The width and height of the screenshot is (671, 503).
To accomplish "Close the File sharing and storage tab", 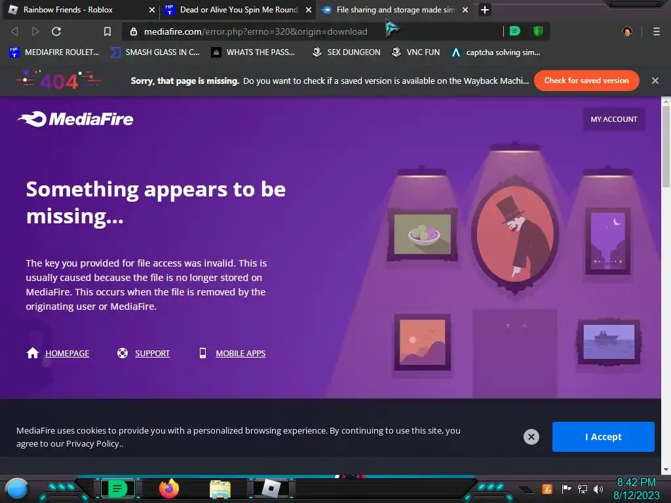I will click(465, 10).
